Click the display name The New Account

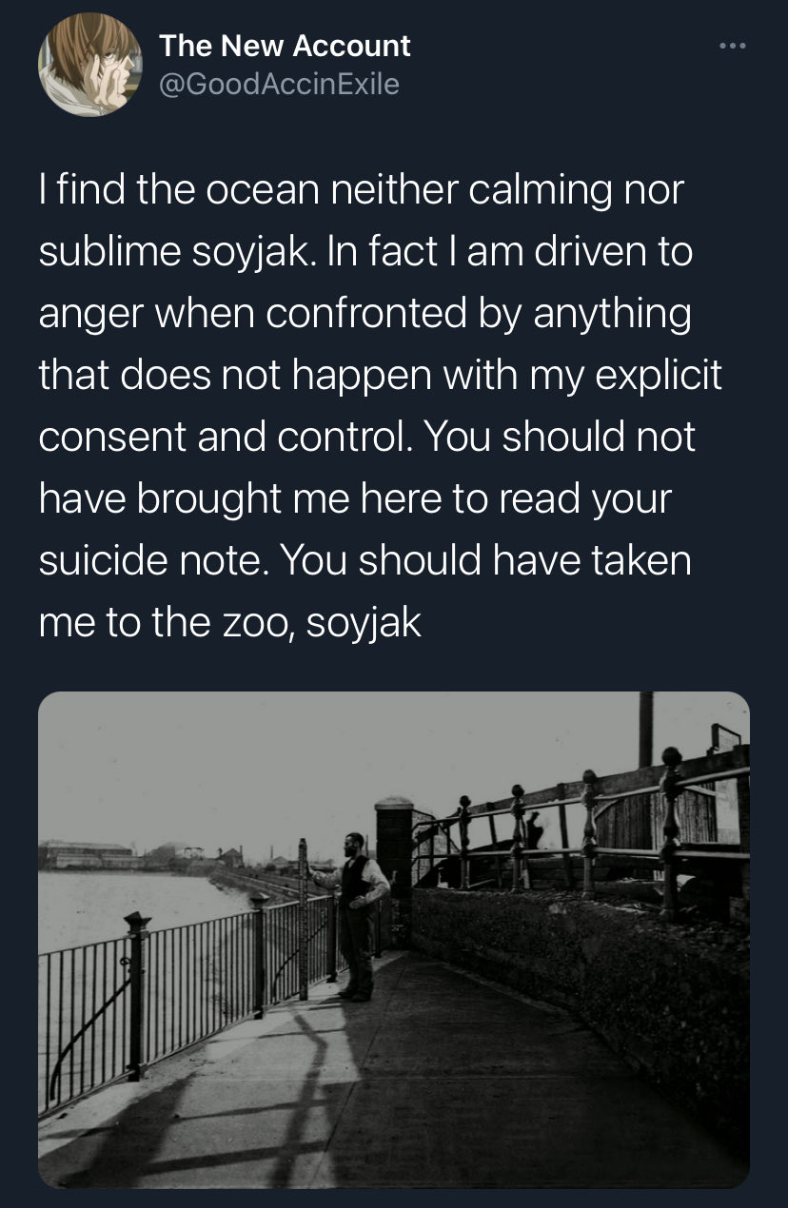[285, 46]
